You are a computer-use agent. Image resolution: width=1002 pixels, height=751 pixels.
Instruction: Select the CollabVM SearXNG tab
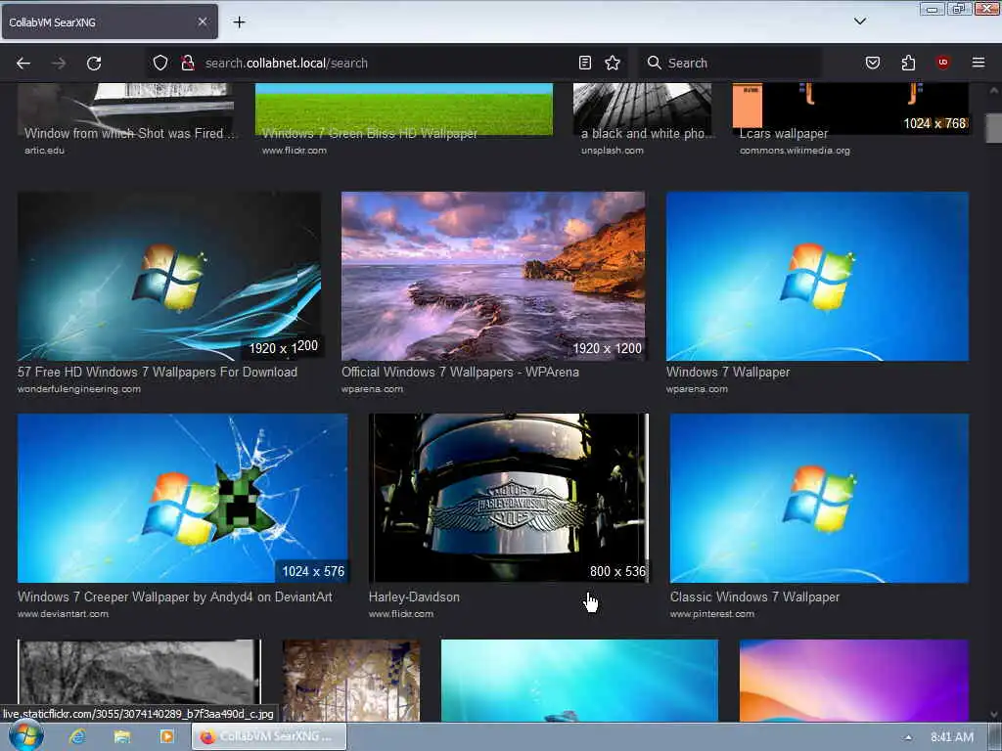tap(110, 22)
